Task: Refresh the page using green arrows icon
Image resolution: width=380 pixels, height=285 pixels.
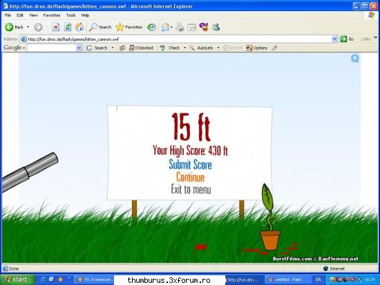Action: click(x=68, y=27)
